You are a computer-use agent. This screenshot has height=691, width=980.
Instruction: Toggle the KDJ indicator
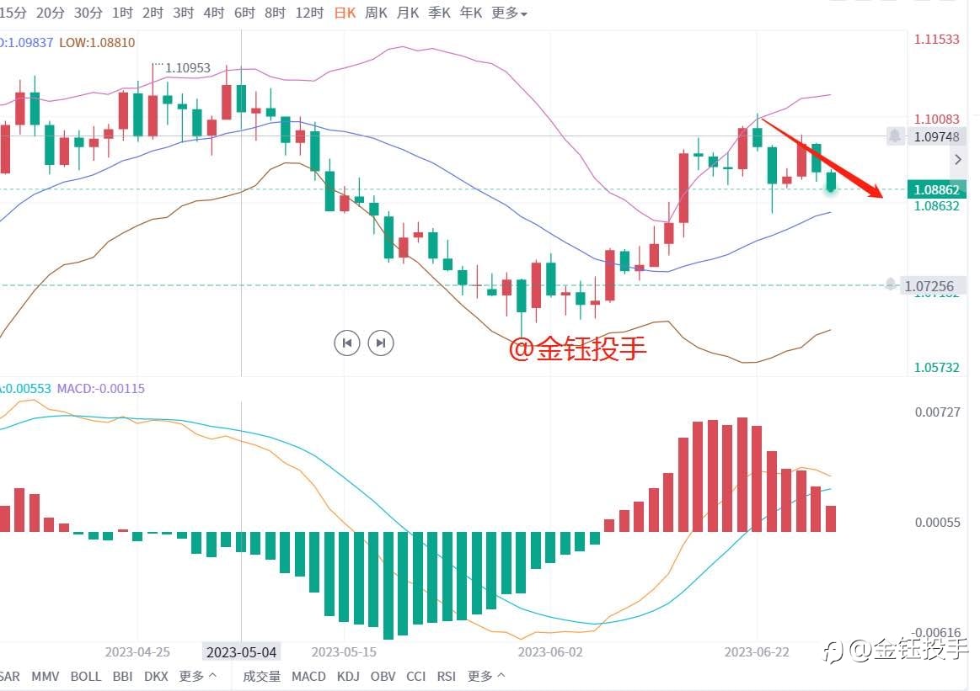pyautogui.click(x=348, y=676)
